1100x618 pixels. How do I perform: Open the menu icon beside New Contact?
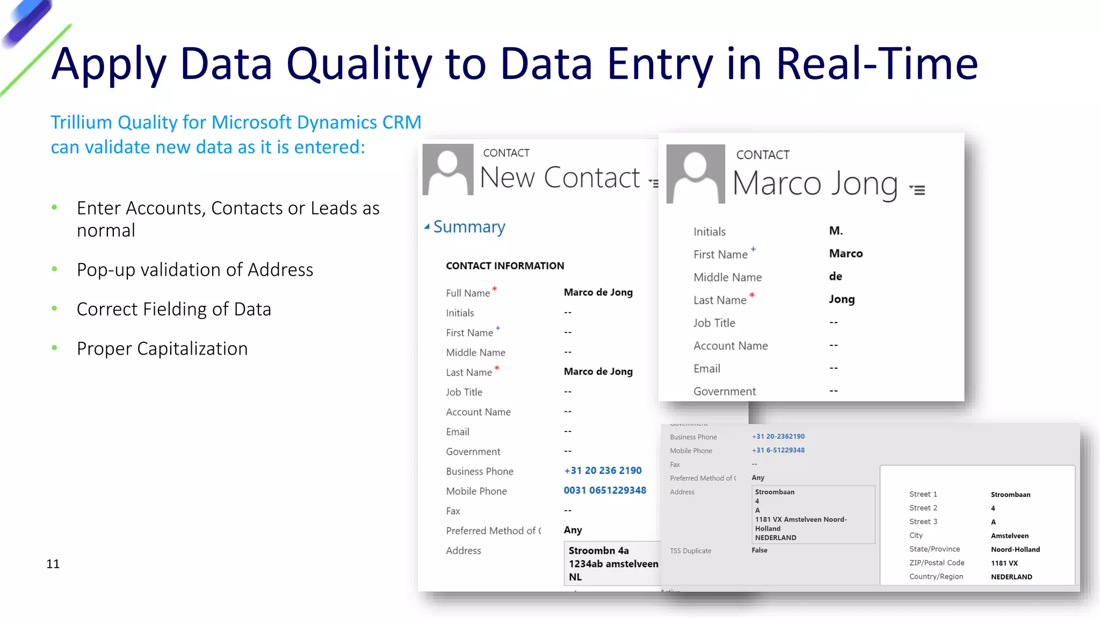pyautogui.click(x=654, y=183)
